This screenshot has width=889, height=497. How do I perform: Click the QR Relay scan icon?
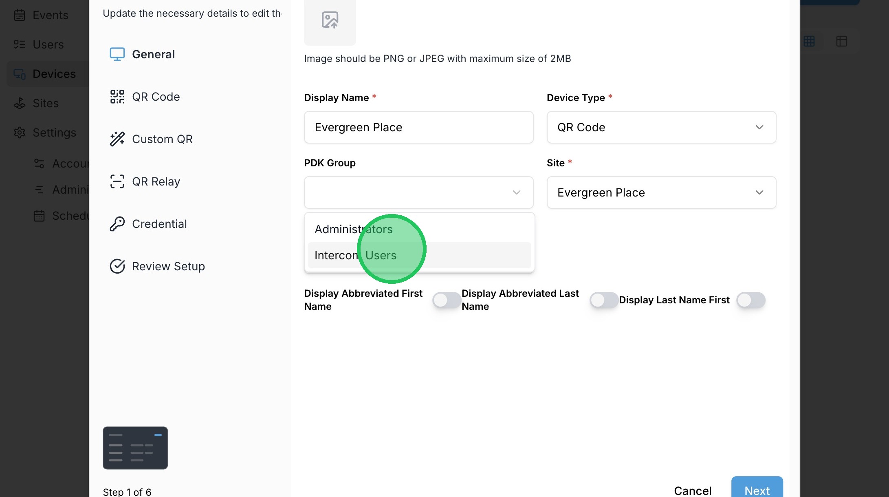(x=117, y=181)
